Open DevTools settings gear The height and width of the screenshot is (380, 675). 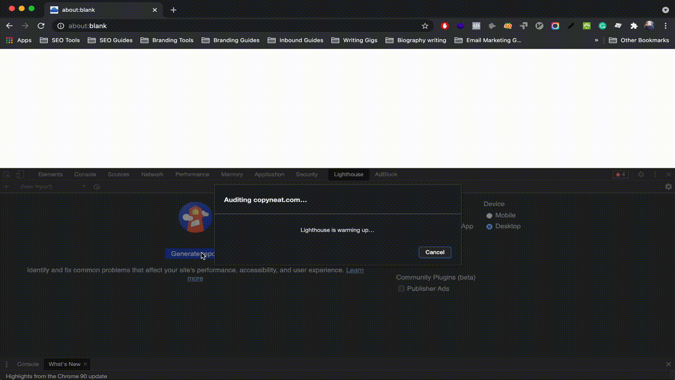(641, 175)
